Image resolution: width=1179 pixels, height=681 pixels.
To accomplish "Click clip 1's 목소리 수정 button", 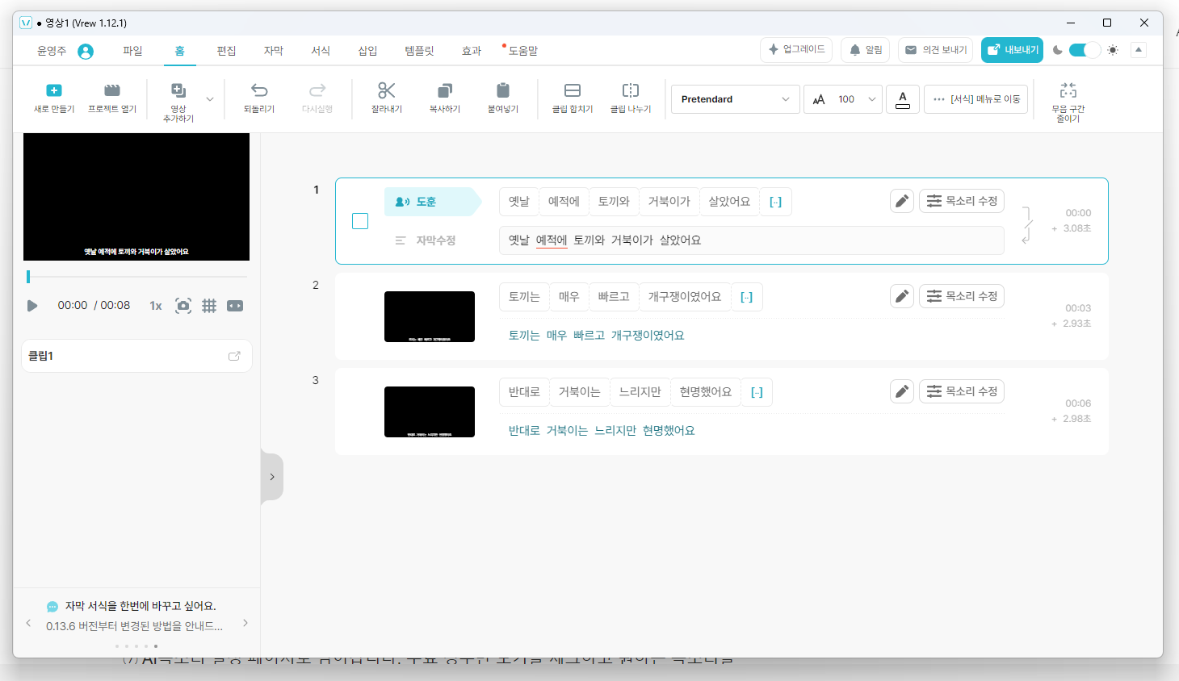I will point(962,201).
